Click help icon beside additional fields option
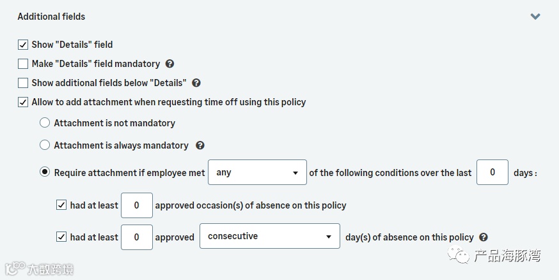 [x=196, y=83]
